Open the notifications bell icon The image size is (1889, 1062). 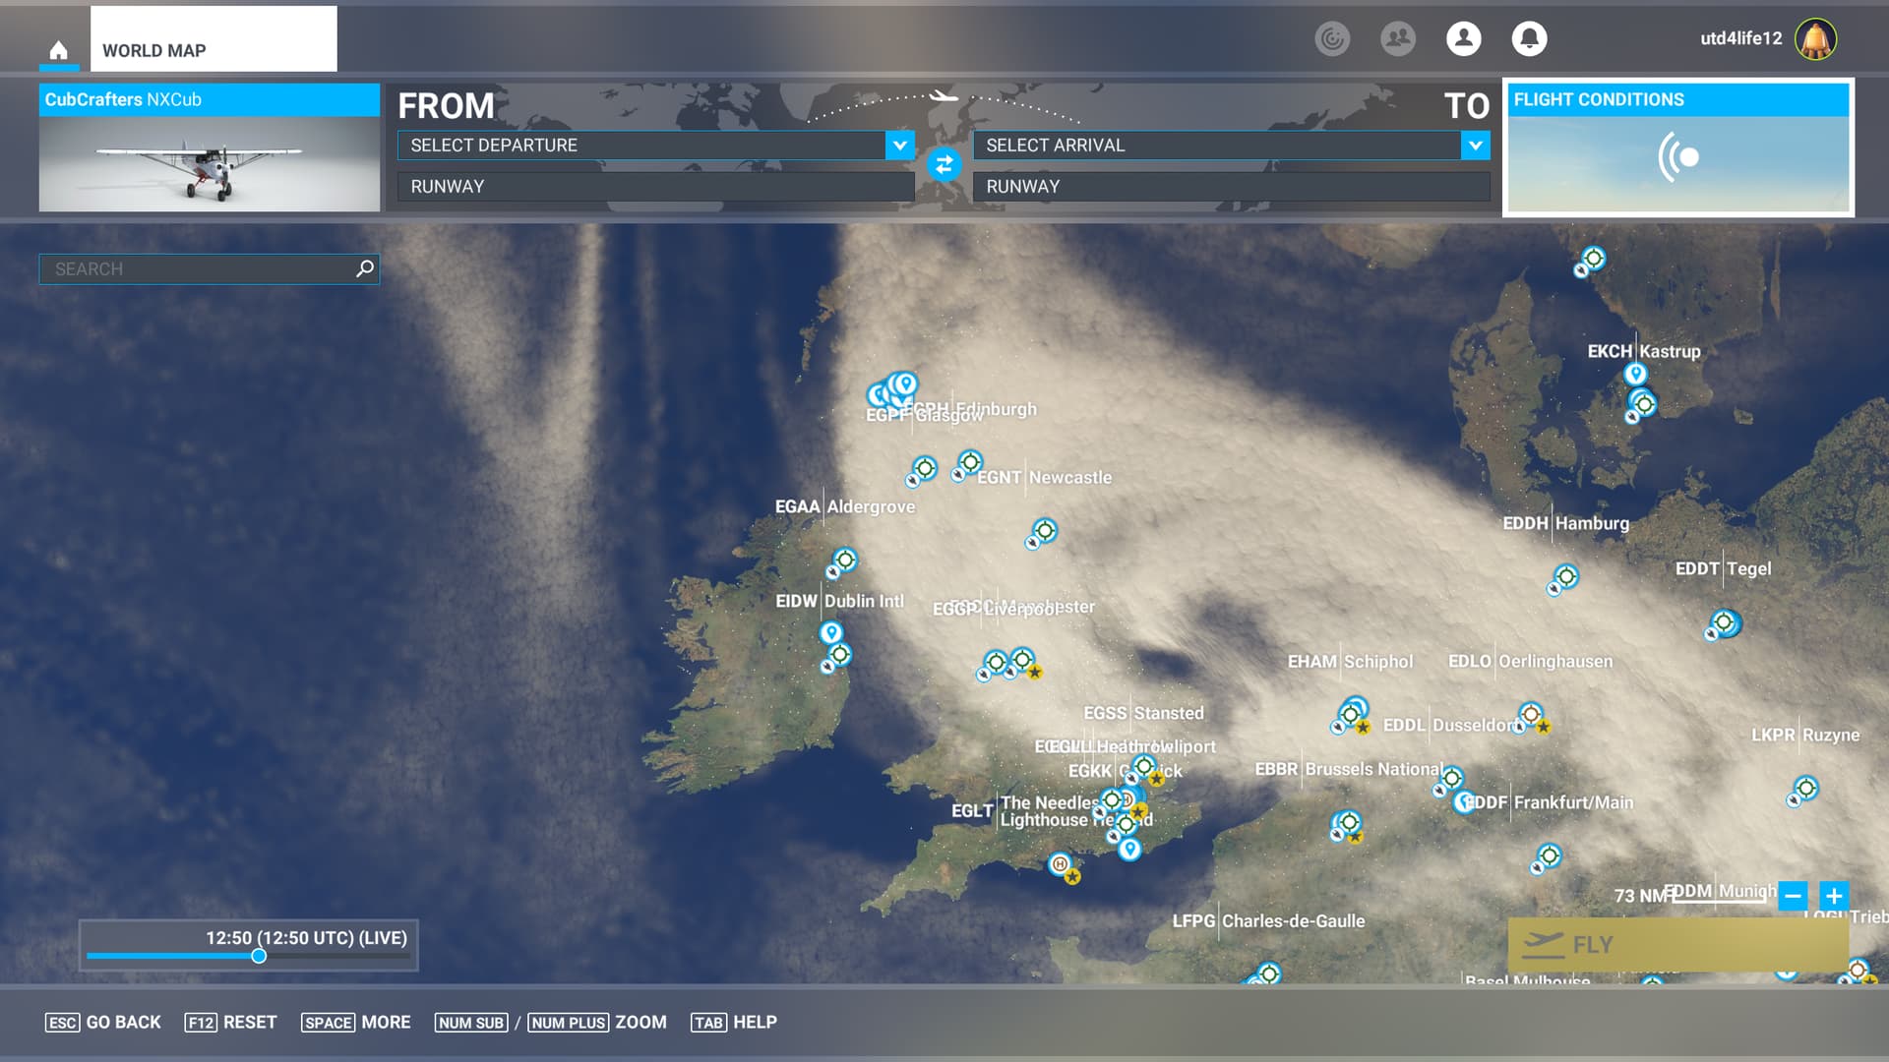(1529, 38)
